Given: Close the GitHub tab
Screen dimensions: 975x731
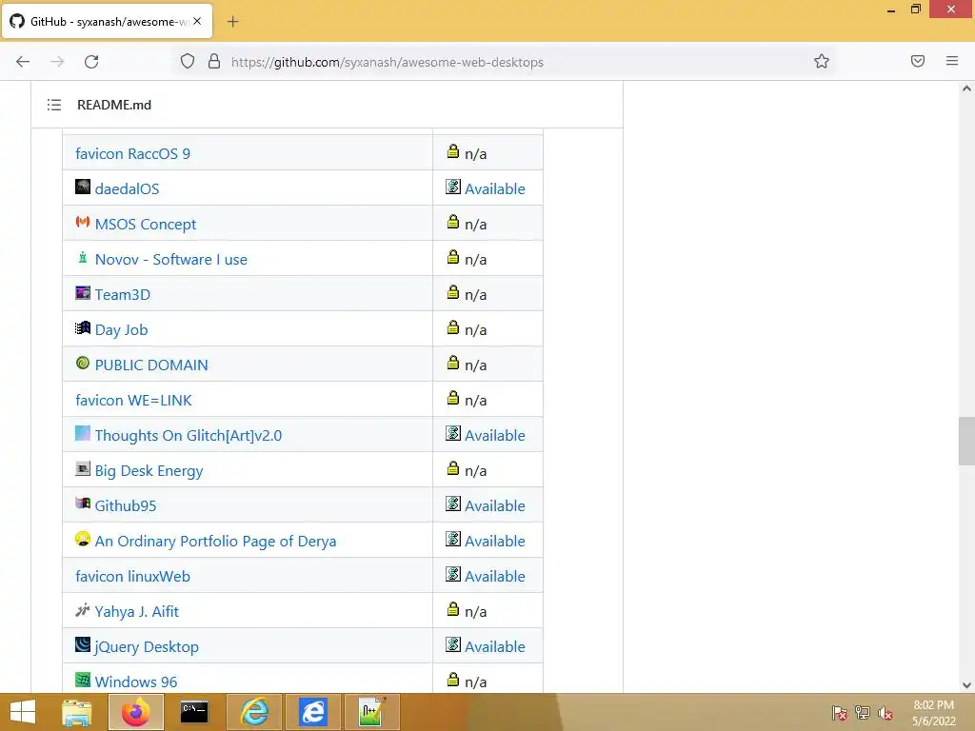Looking at the screenshot, I should 197,21.
